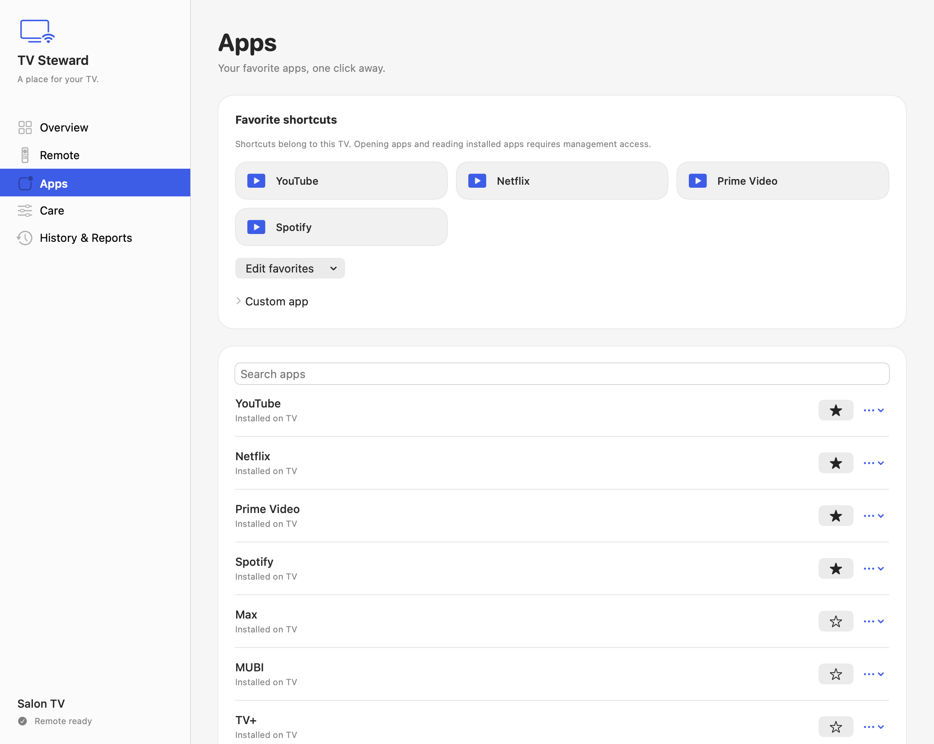Favorite Max with its star
The image size is (934, 744).
click(836, 622)
